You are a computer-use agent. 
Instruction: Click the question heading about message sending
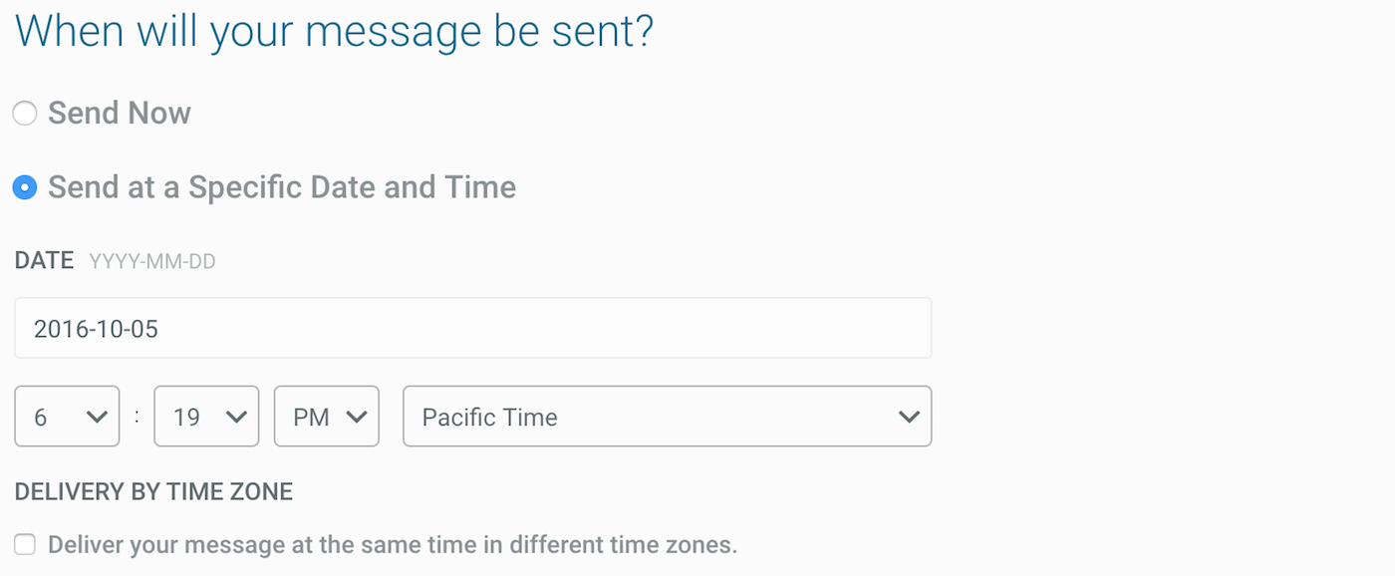[x=334, y=30]
